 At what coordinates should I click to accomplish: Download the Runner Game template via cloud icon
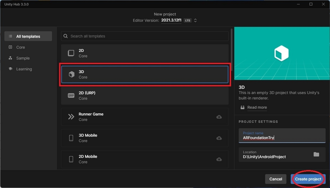click(219, 117)
